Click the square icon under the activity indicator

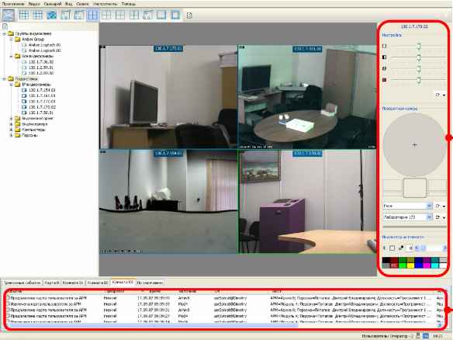[392, 248]
